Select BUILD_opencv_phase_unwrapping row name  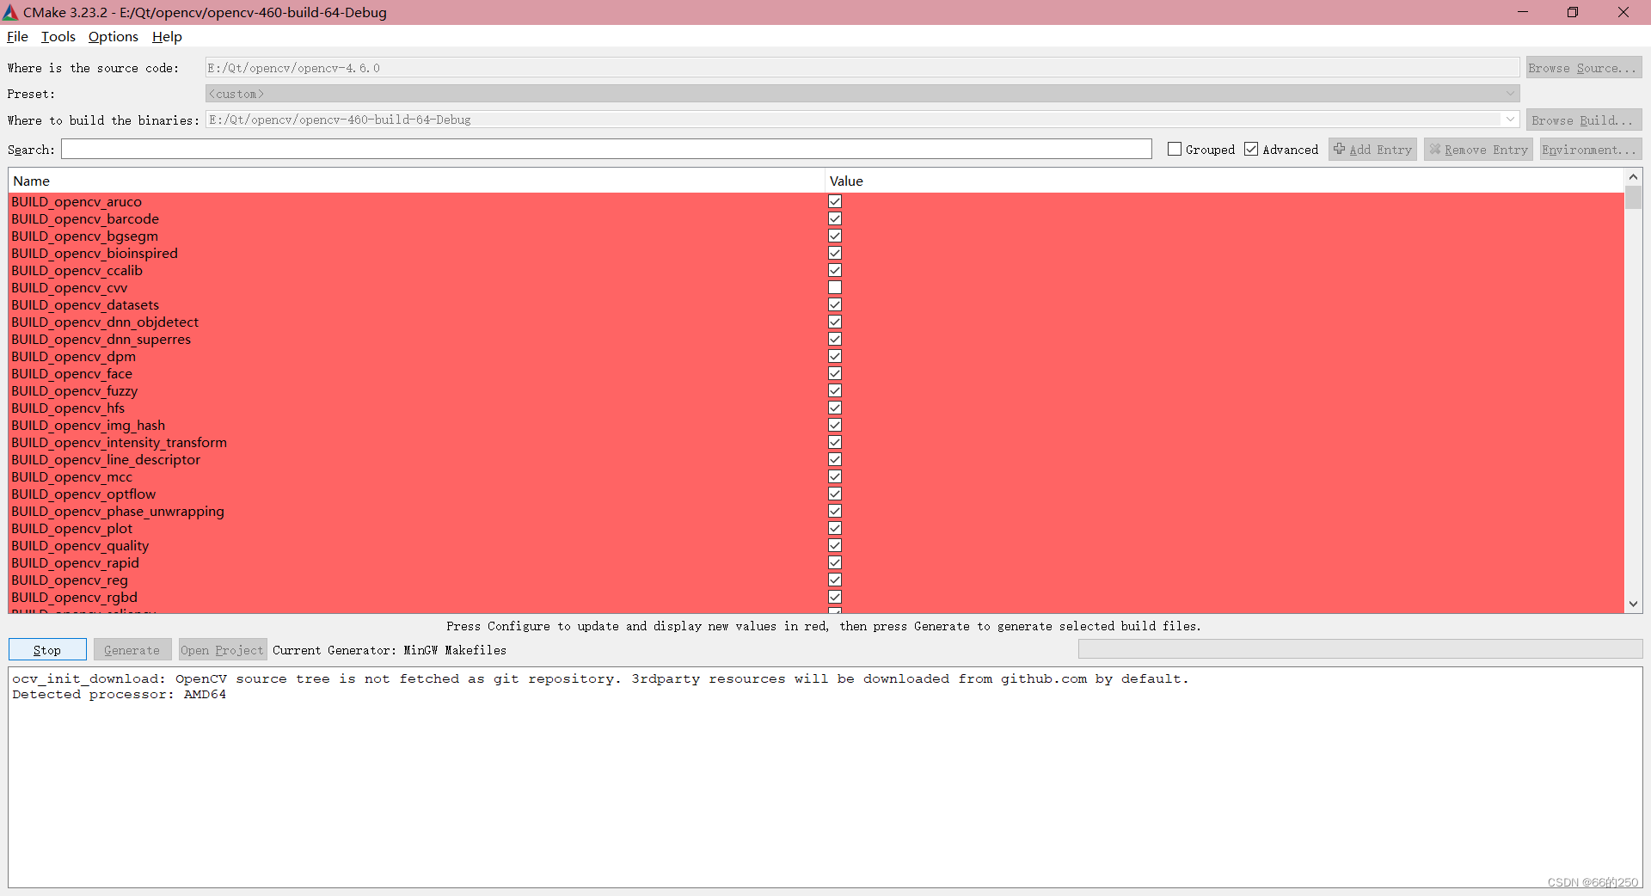tap(118, 511)
